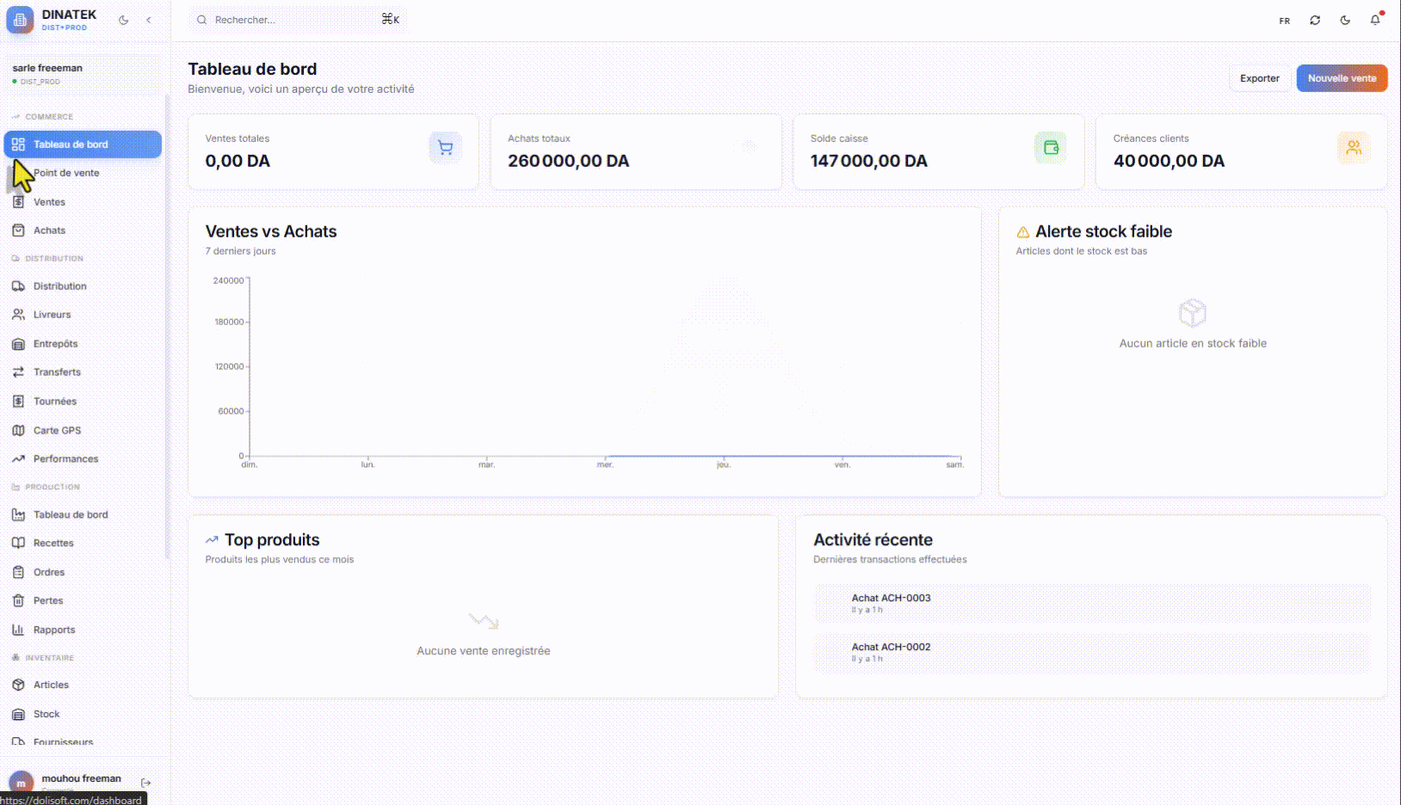Click the refresh sync icon
Screen dimensions: 1401x805
coord(1315,20)
